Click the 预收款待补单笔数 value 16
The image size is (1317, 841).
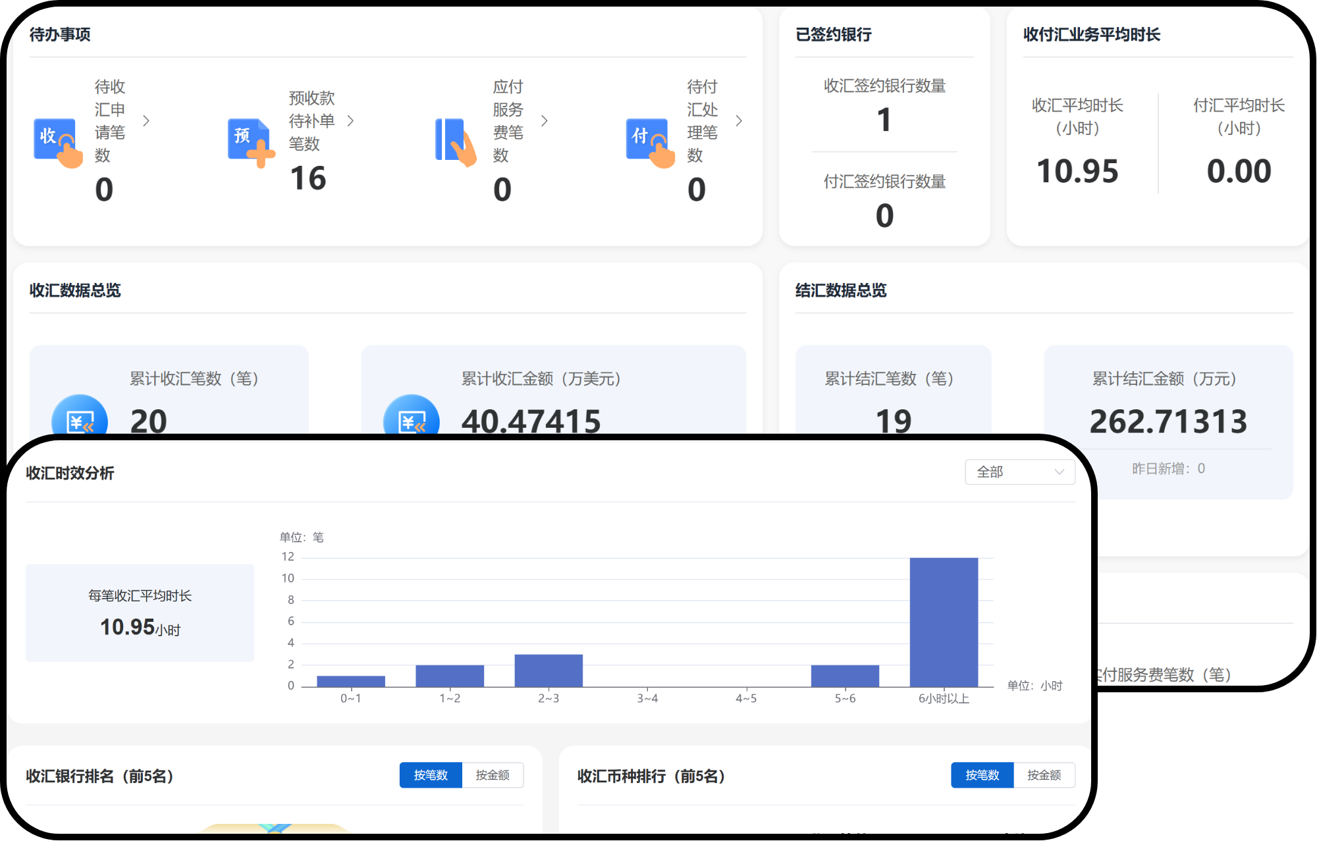point(308,178)
